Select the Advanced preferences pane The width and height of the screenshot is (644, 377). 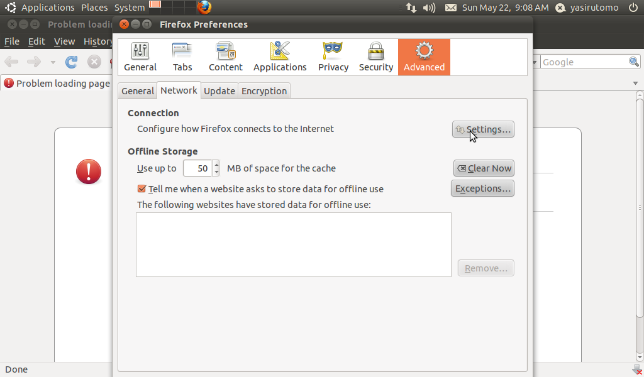[424, 57]
